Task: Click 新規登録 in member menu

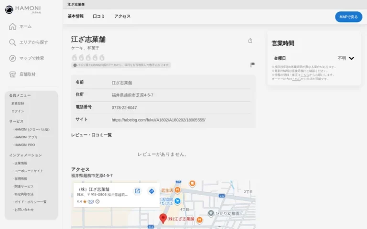Action: point(18,103)
